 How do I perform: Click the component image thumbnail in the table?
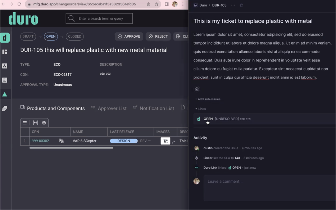(165, 141)
